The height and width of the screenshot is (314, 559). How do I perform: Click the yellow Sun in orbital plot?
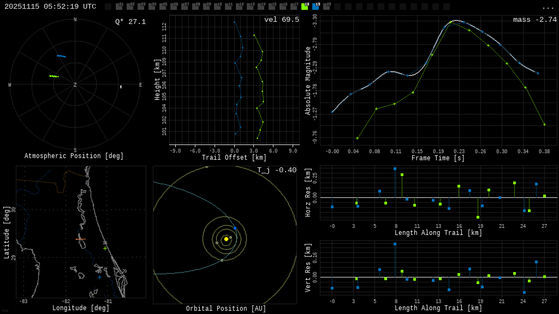[226, 239]
